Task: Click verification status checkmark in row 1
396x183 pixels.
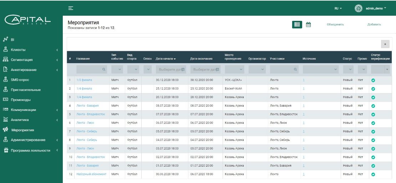Action: point(373,80)
